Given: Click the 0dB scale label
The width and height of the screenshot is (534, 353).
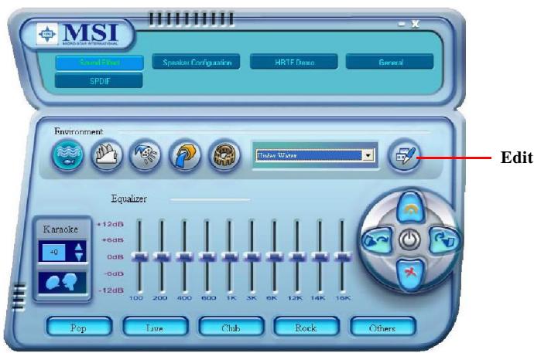Looking at the screenshot, I should (x=115, y=257).
